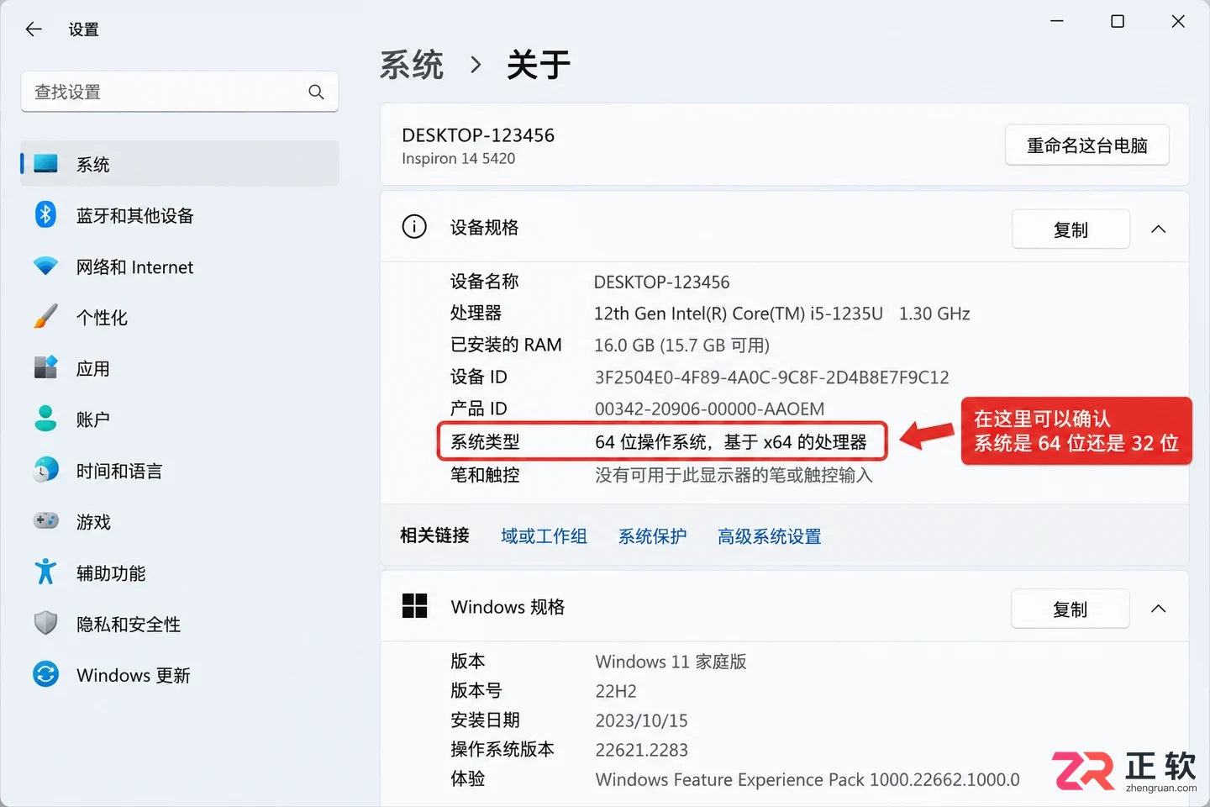Click the info icon beside 设备规格

pos(414,227)
